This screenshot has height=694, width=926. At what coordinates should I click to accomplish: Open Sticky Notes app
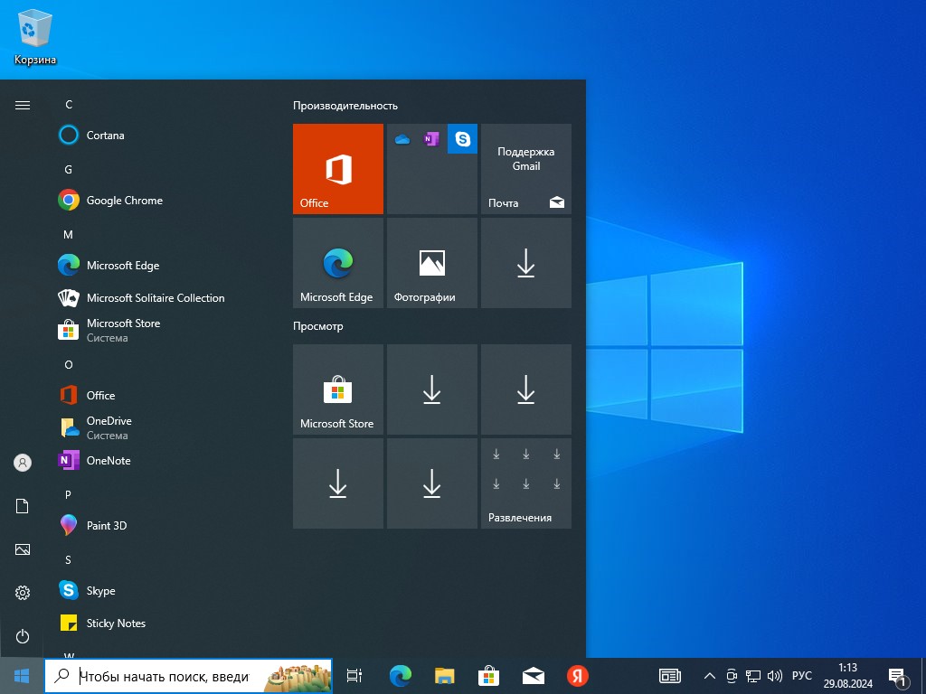(116, 624)
